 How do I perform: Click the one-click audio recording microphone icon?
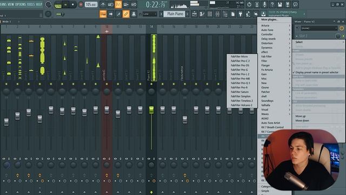point(264,4)
